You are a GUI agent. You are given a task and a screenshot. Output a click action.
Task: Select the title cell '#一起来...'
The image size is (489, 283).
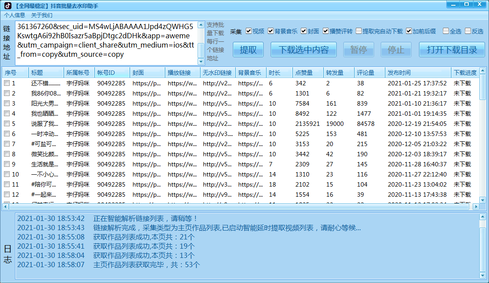coord(44,195)
